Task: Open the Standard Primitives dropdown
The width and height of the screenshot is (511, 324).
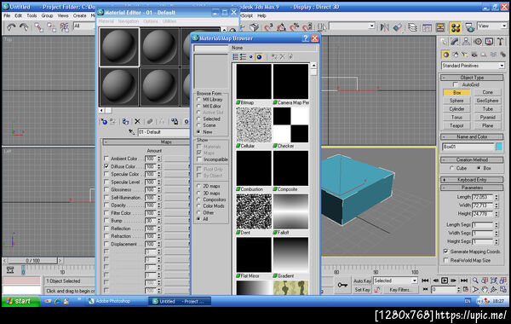Action: [x=473, y=66]
